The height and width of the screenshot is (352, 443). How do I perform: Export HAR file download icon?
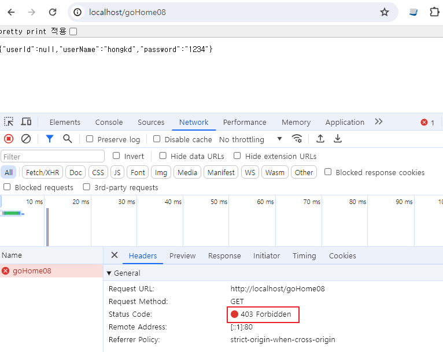coord(338,139)
